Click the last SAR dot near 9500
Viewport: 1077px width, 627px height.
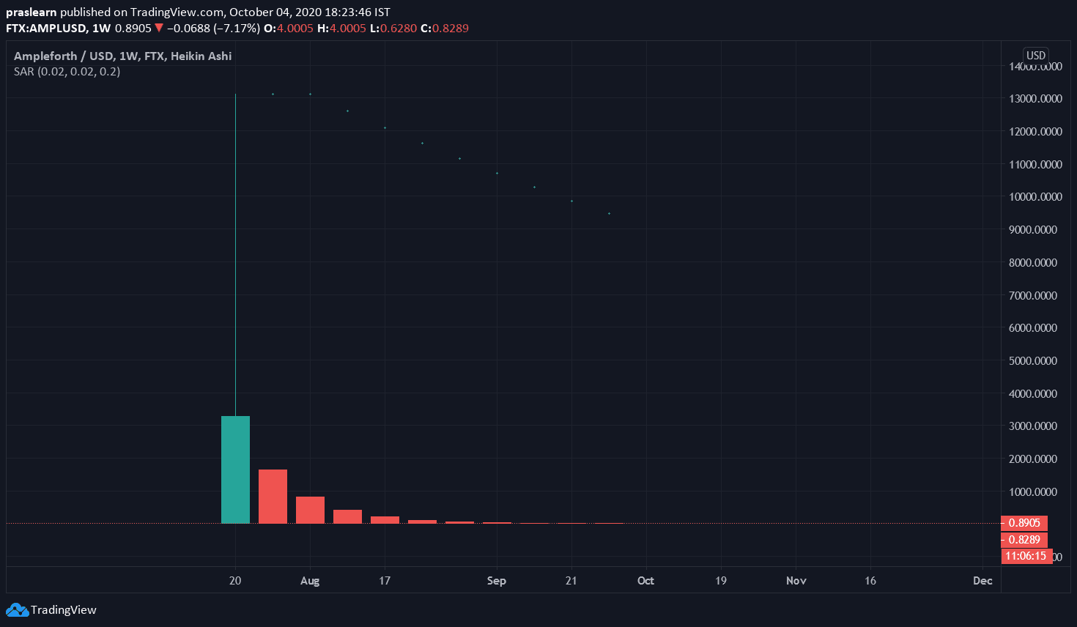click(609, 213)
